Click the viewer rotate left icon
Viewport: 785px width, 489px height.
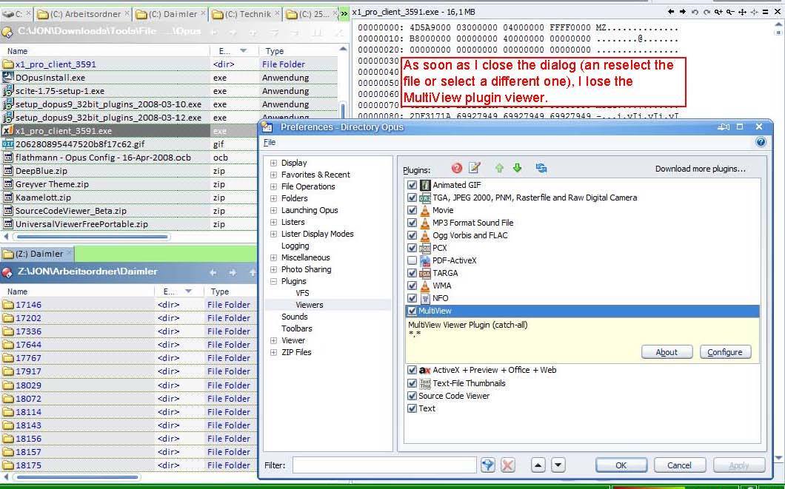pyautogui.click(x=695, y=12)
